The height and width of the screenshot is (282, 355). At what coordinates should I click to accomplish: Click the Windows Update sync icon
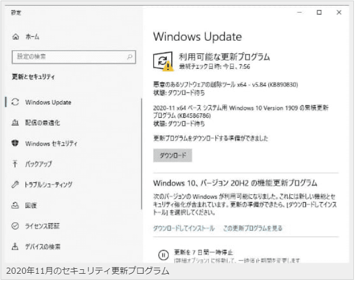point(15,102)
